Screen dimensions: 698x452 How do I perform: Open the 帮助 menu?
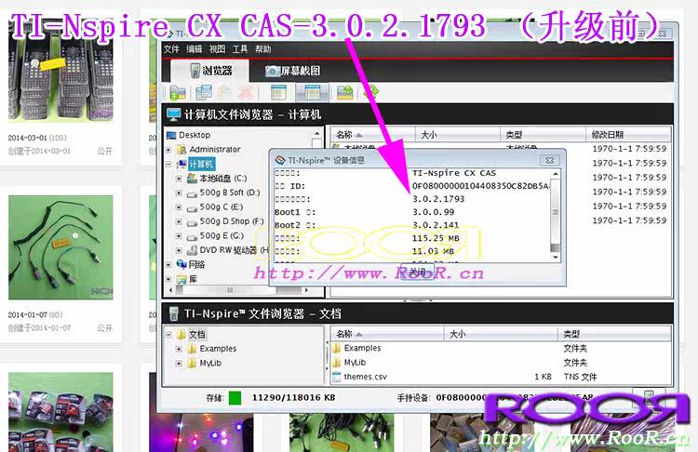click(x=263, y=49)
